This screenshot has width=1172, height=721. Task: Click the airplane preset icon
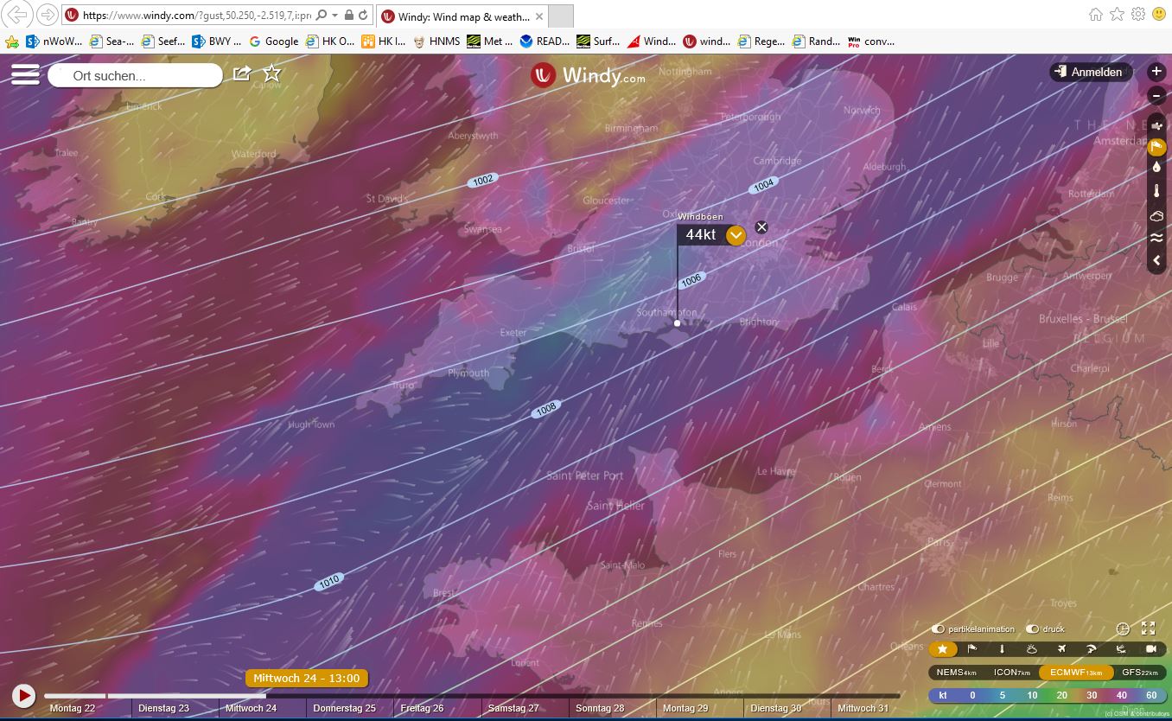(x=1061, y=649)
